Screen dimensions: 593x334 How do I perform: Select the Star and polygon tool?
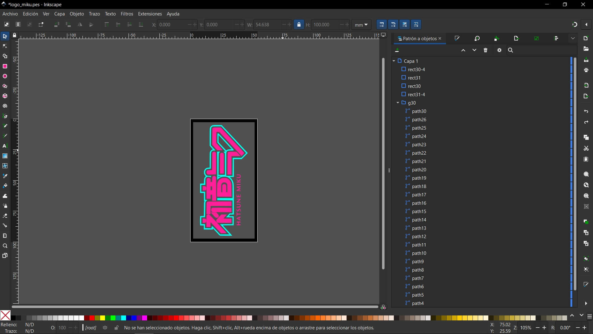coord(5,86)
